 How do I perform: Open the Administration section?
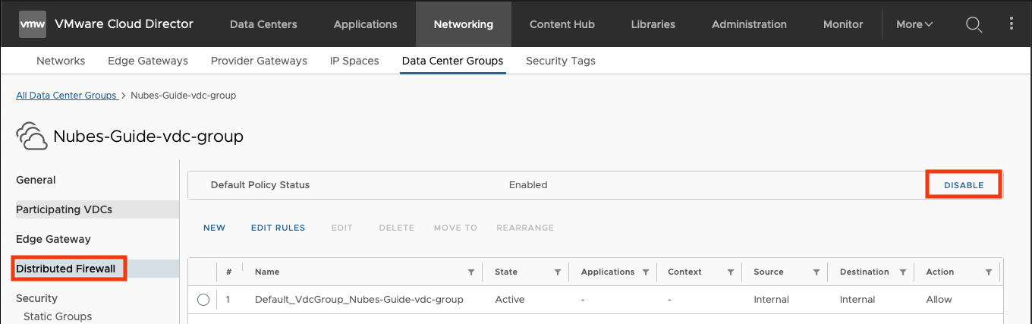[750, 24]
